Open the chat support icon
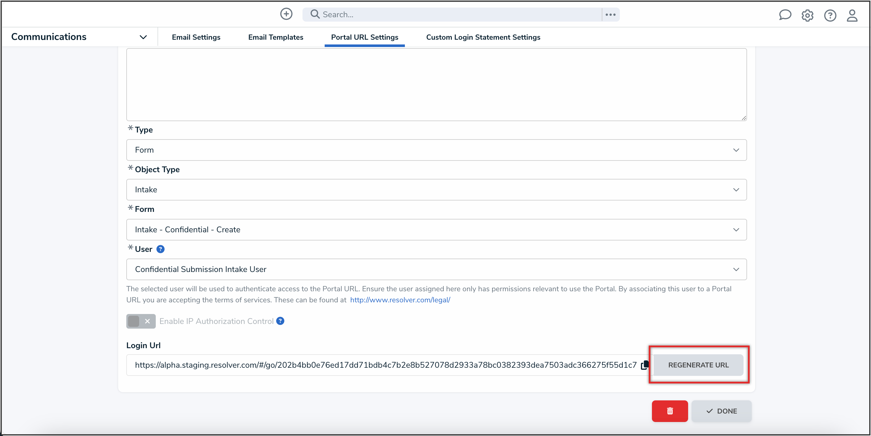The width and height of the screenshot is (871, 436). [785, 15]
